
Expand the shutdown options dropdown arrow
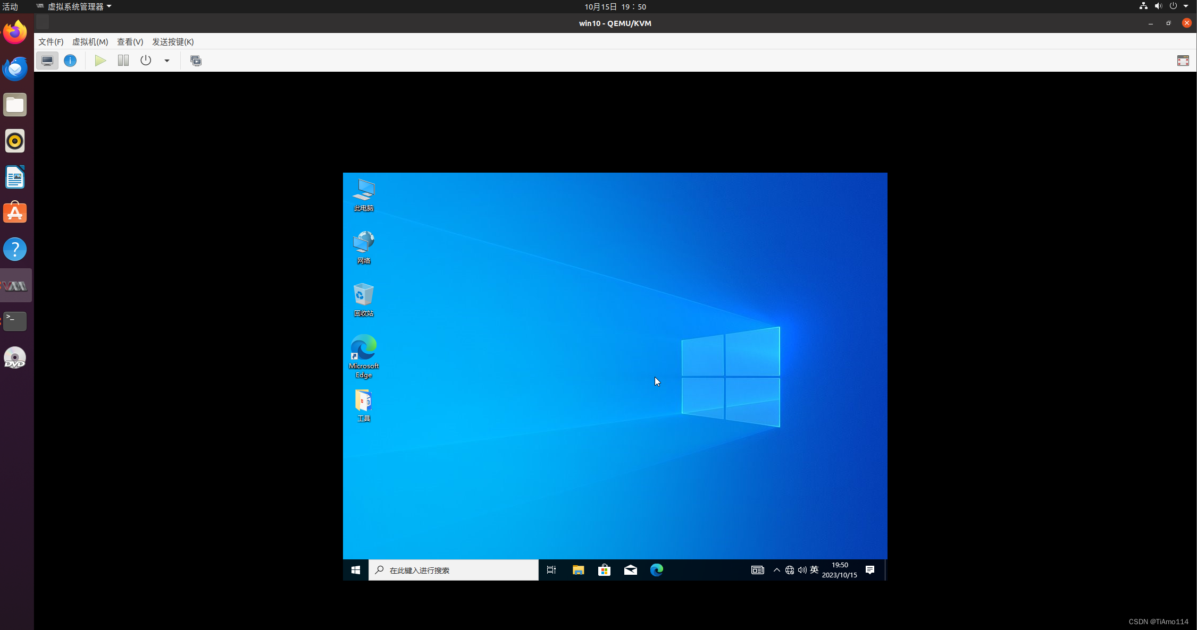tap(167, 61)
